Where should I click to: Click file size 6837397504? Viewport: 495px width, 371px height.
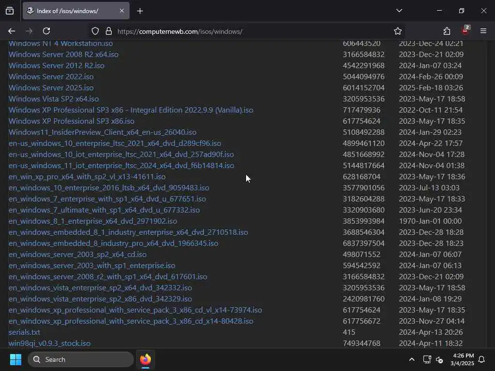click(x=364, y=243)
